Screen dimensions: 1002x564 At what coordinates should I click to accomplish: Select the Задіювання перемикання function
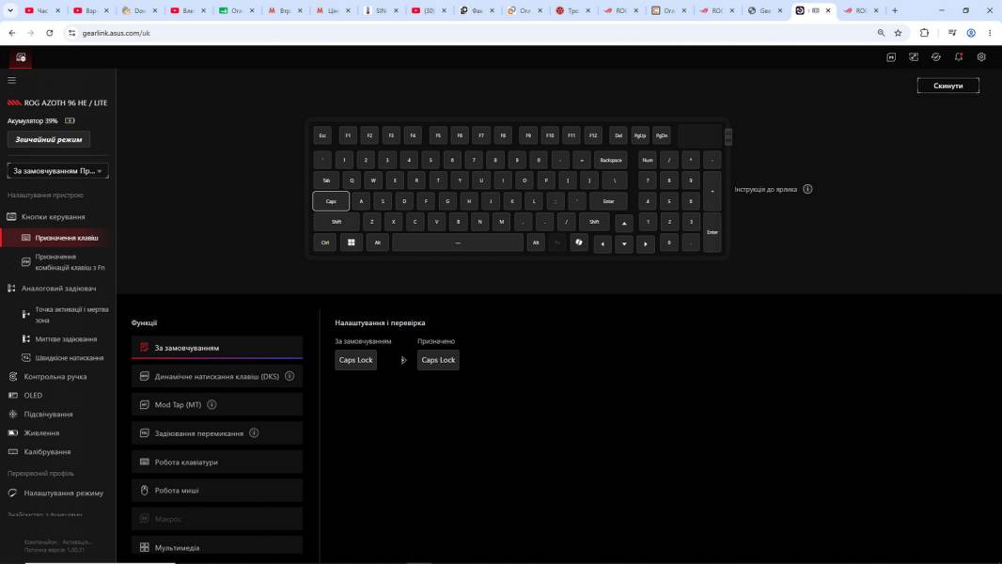[216, 433]
